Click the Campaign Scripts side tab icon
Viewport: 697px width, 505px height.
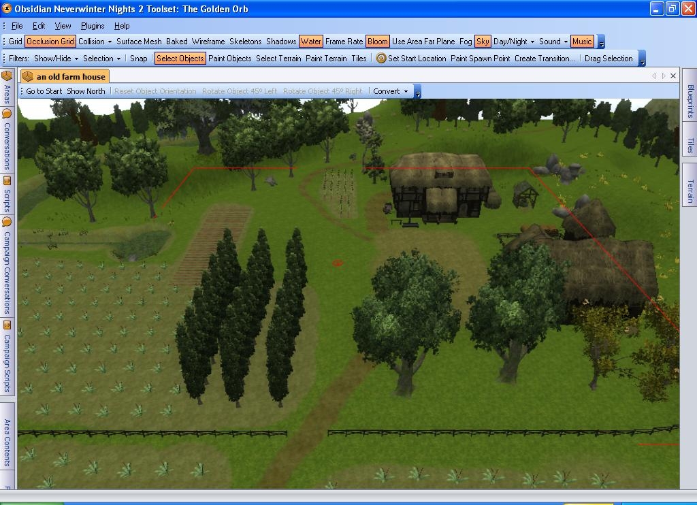(7, 325)
